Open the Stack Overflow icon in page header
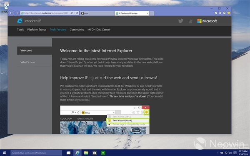Screen dimensions: 250x156 [x=190, y=21]
